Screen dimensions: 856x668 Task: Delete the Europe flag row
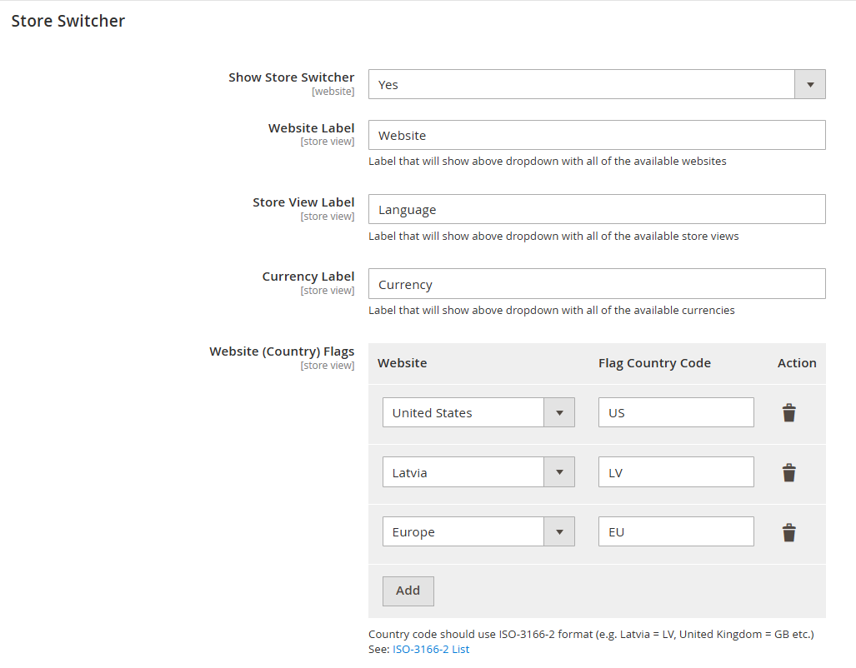coord(788,531)
